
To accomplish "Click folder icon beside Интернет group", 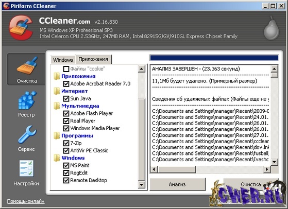I will 57,91.
